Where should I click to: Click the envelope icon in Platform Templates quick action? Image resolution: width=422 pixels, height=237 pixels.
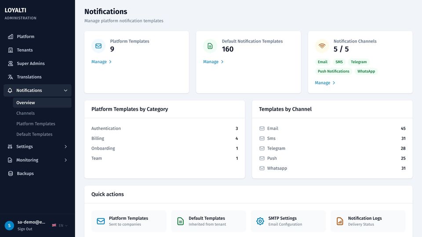pos(101,221)
